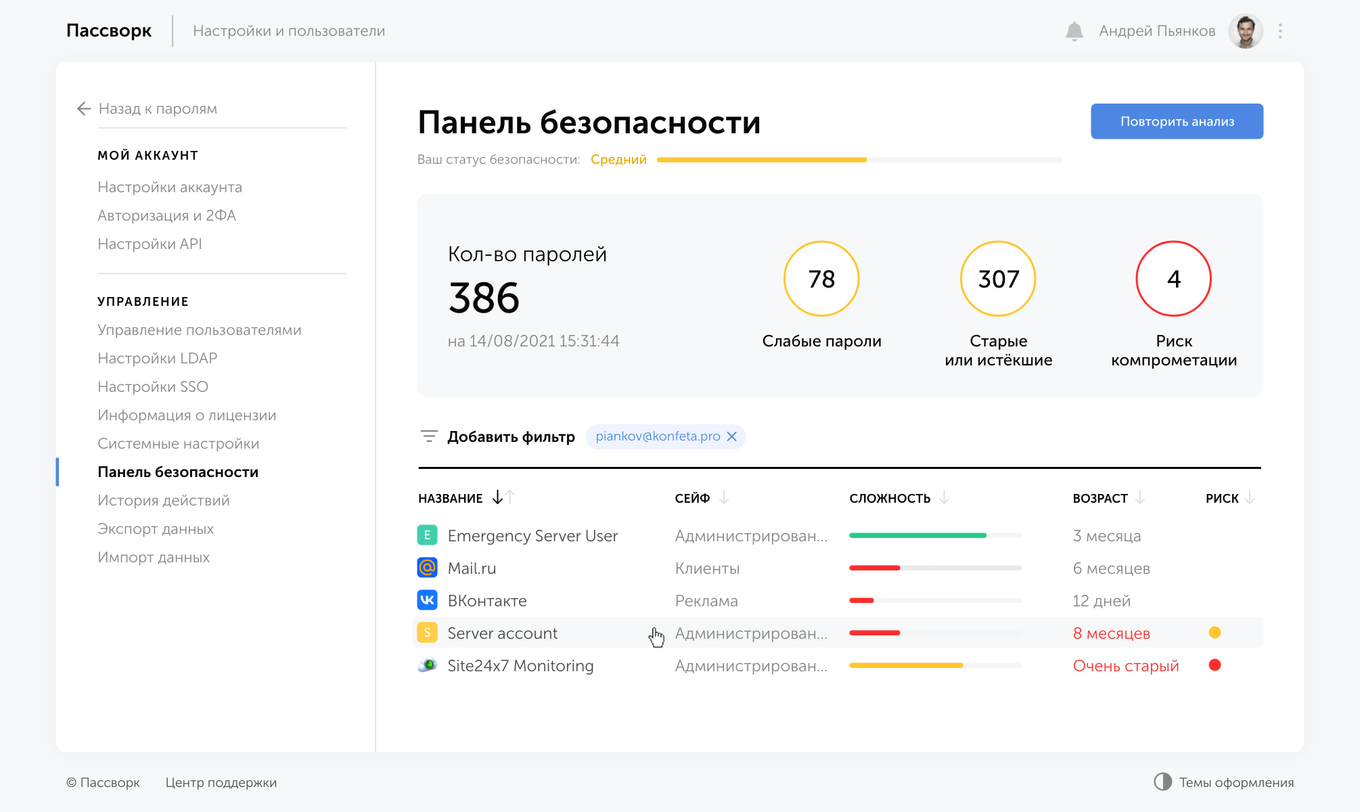Sort table by Сейф column arrow
The image size is (1360, 812).
[x=724, y=498]
